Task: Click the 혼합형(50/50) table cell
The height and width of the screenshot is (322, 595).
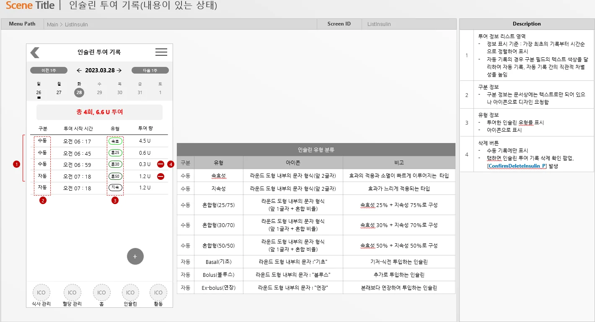Action: coord(219,245)
